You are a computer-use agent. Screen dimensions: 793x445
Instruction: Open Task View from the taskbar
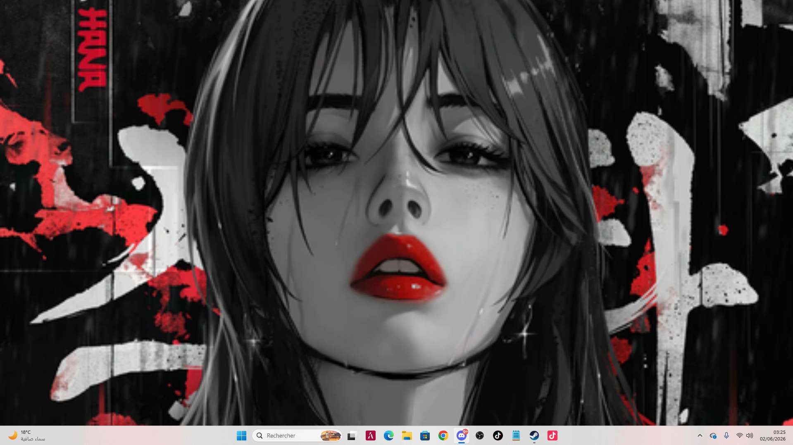click(352, 435)
